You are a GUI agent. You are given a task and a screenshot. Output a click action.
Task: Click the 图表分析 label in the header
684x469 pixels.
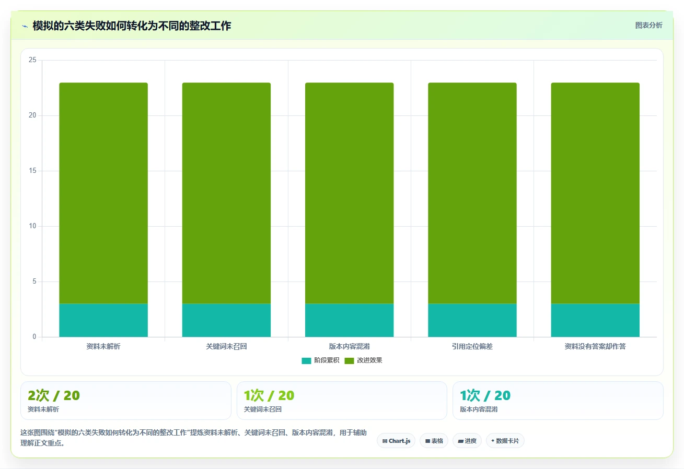coord(648,25)
